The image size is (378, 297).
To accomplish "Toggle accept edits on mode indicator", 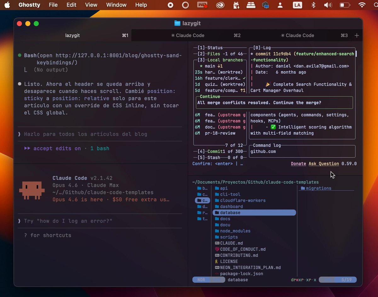I will pyautogui.click(x=52, y=148).
